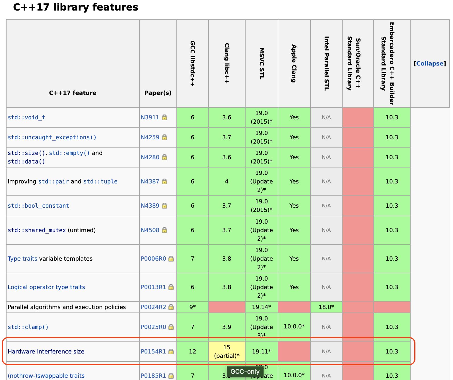
Task: Click lock icon beside N4508 paper
Action: click(164, 230)
